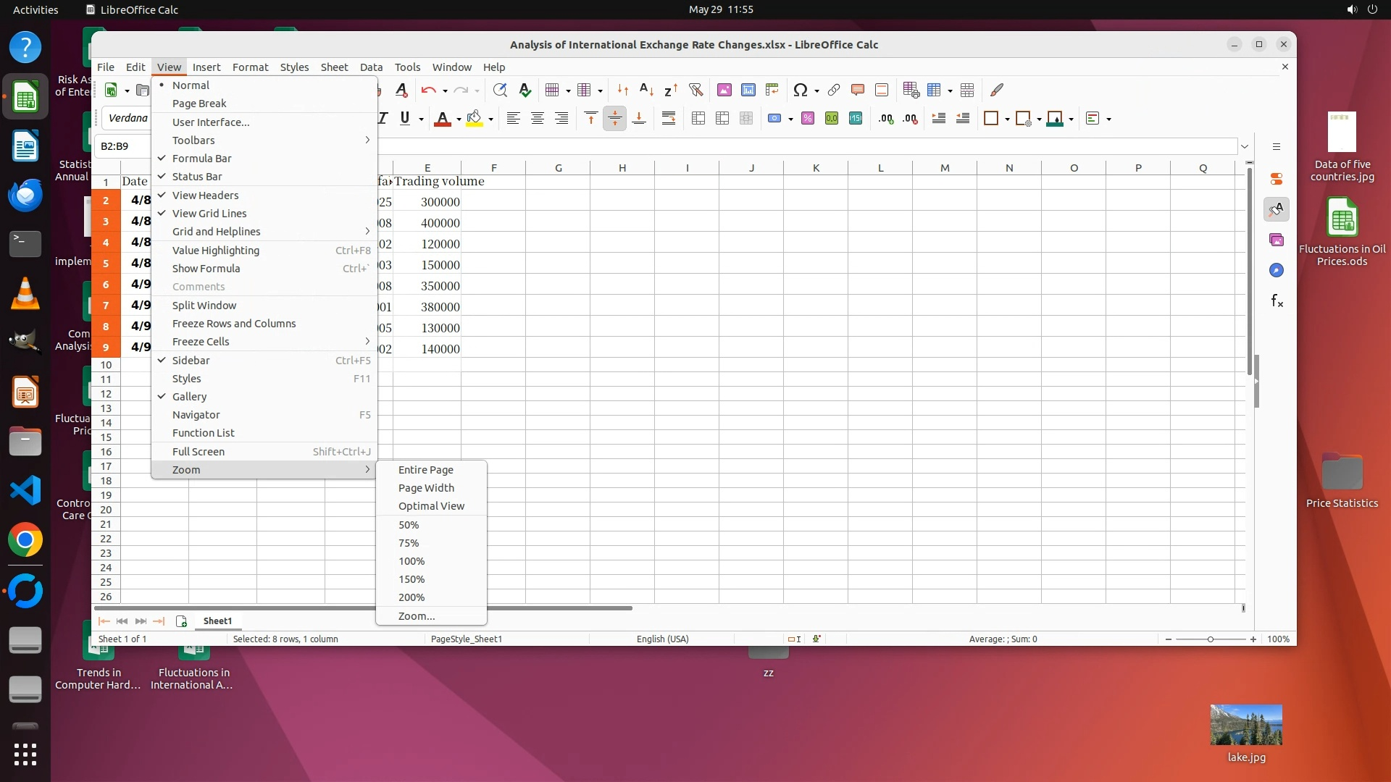1391x782 pixels.
Task: Click the Format as Percent icon
Action: coord(807,119)
